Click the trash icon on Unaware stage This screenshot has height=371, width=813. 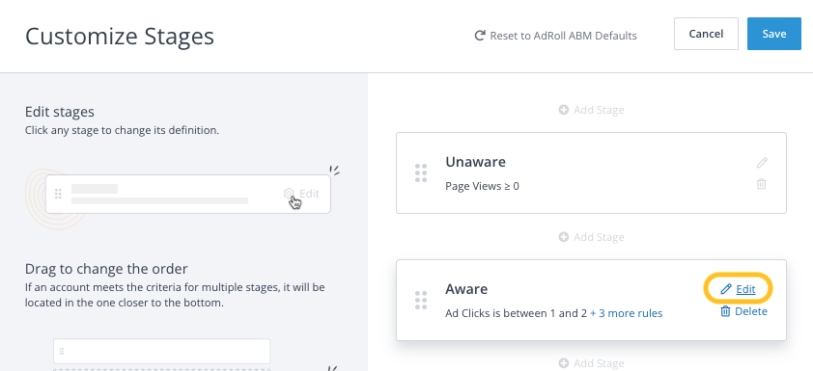(x=761, y=184)
